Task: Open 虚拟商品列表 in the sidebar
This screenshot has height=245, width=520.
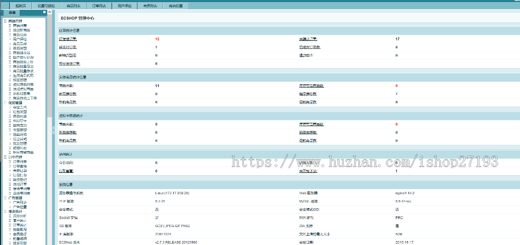Action: coord(23,84)
